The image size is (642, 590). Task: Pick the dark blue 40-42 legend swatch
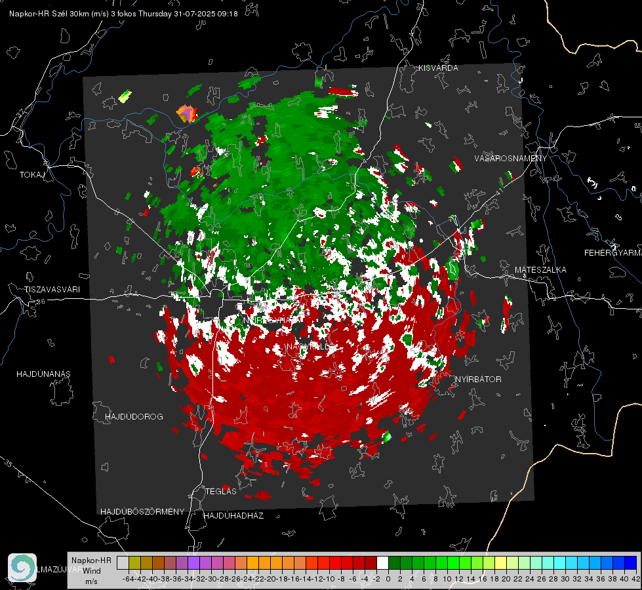[x=631, y=563]
